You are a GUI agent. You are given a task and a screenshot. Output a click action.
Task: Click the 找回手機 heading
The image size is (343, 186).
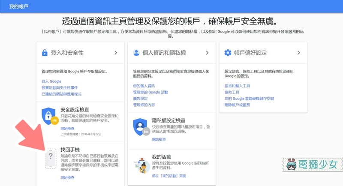coord(70,150)
